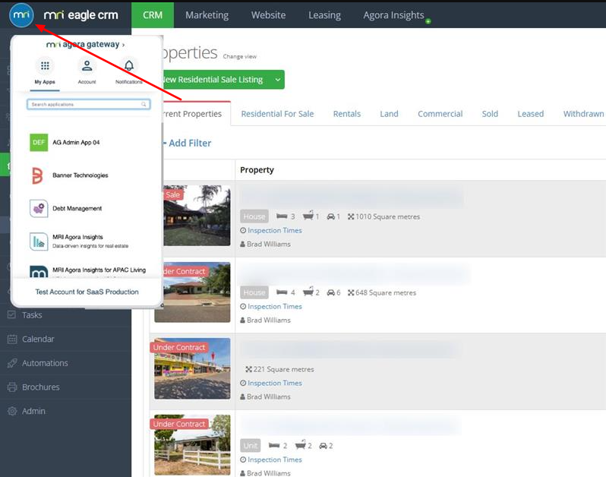Screen dimensions: 606x477
Task: Click the MRI round logo button
Action: coord(21,15)
